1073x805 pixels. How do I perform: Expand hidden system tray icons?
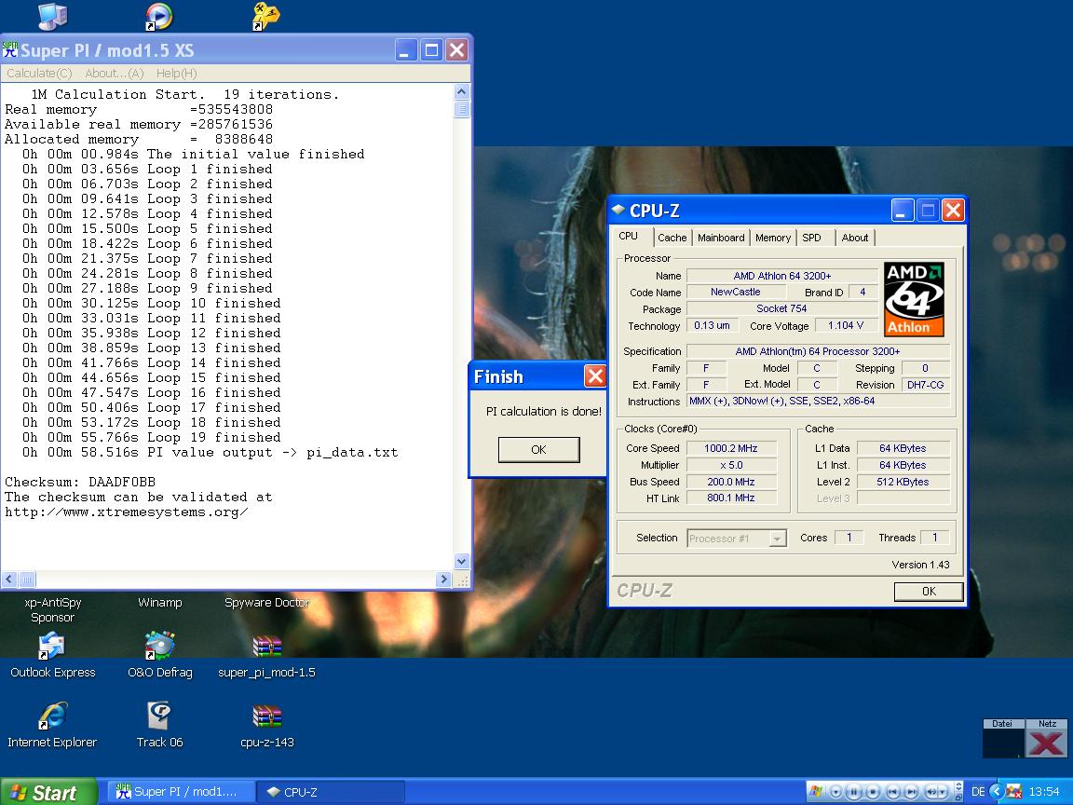(997, 792)
